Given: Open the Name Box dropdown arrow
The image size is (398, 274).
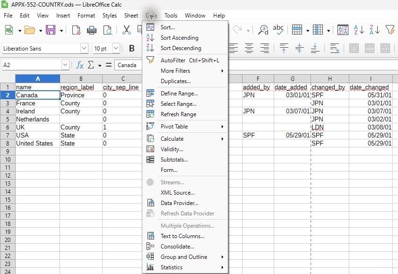Looking at the screenshot, I should (65, 65).
